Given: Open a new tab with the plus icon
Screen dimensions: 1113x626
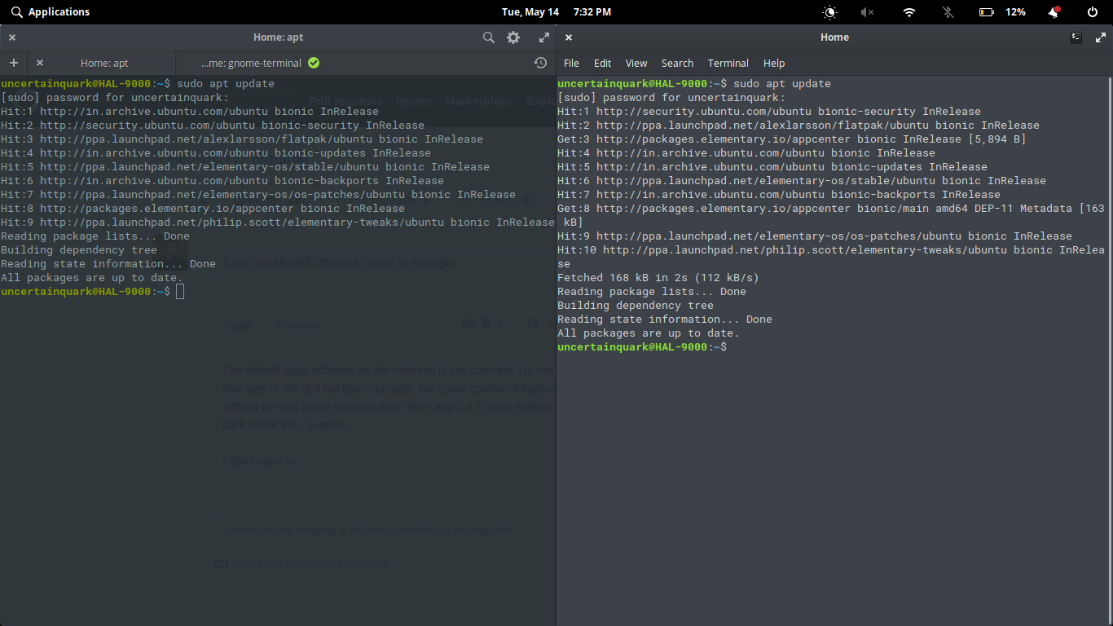Looking at the screenshot, I should click(13, 63).
